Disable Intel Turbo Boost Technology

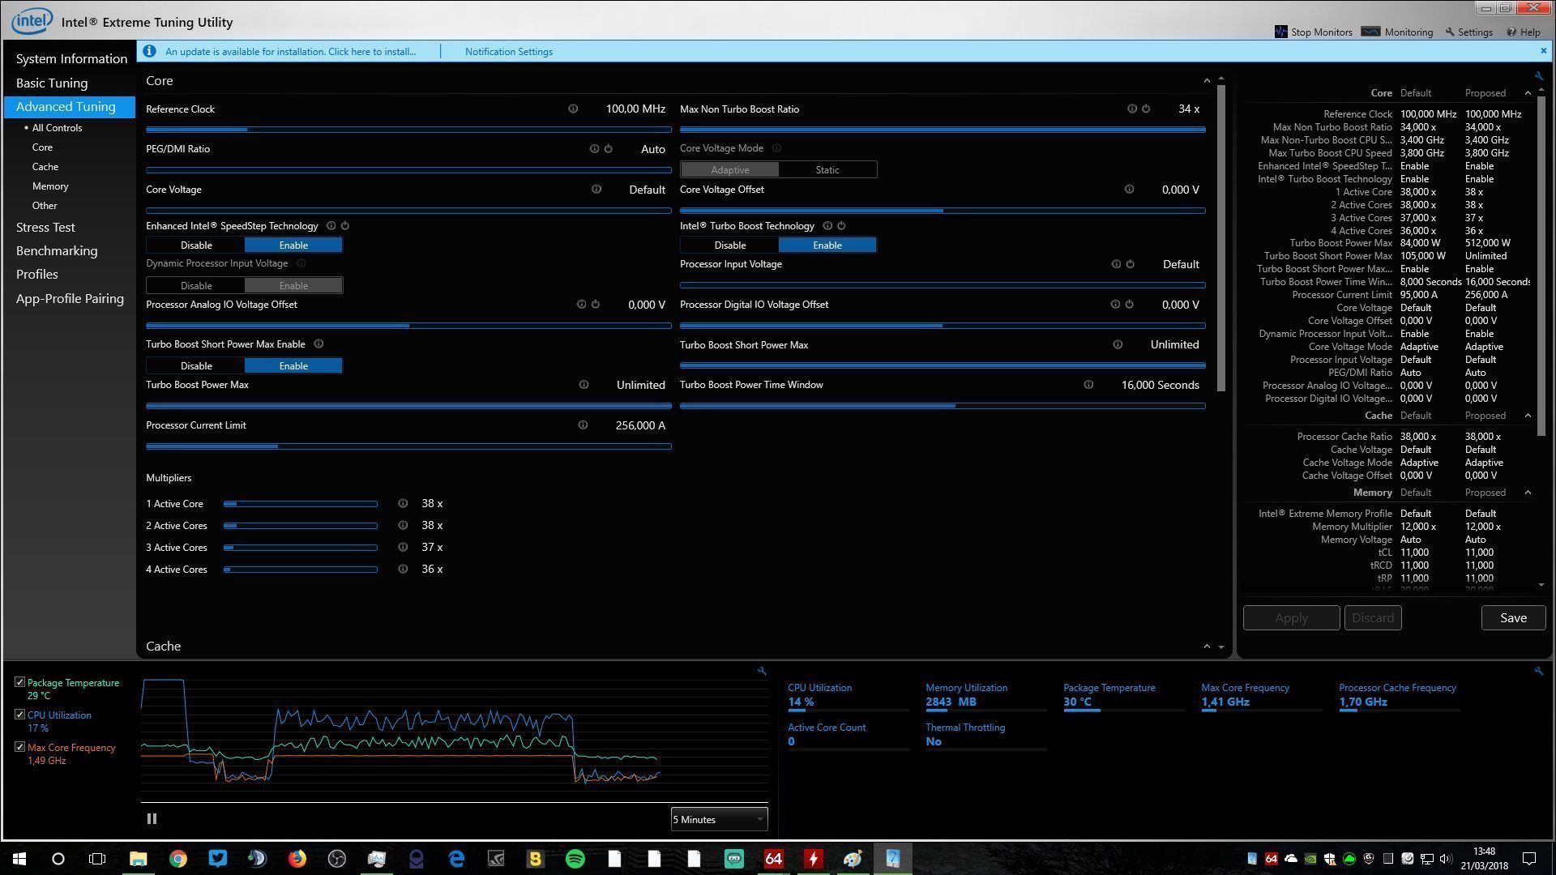click(x=729, y=245)
